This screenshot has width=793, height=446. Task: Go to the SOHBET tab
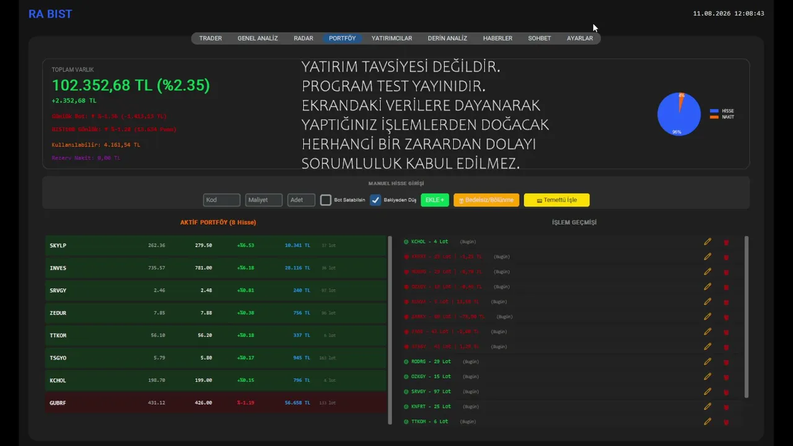pos(540,38)
